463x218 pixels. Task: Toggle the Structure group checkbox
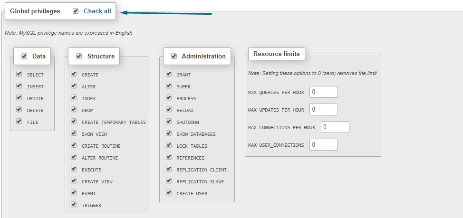[x=79, y=56]
